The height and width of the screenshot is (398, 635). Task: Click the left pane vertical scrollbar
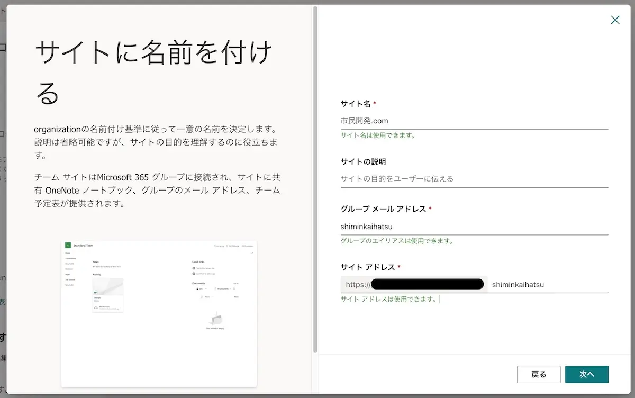click(x=315, y=180)
